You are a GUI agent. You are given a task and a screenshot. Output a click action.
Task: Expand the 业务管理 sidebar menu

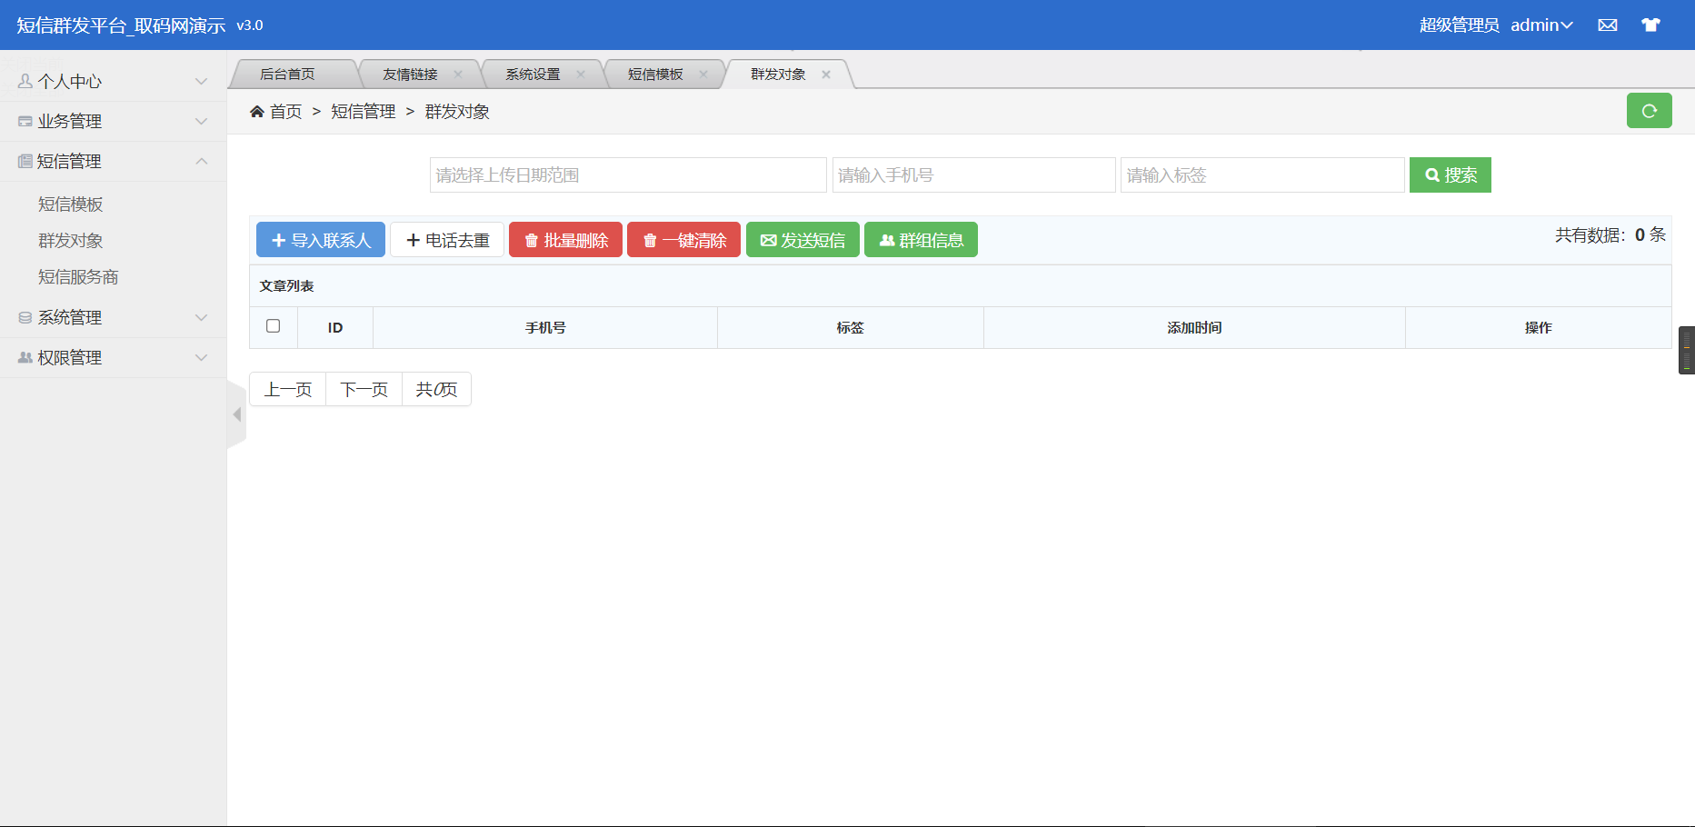click(113, 122)
